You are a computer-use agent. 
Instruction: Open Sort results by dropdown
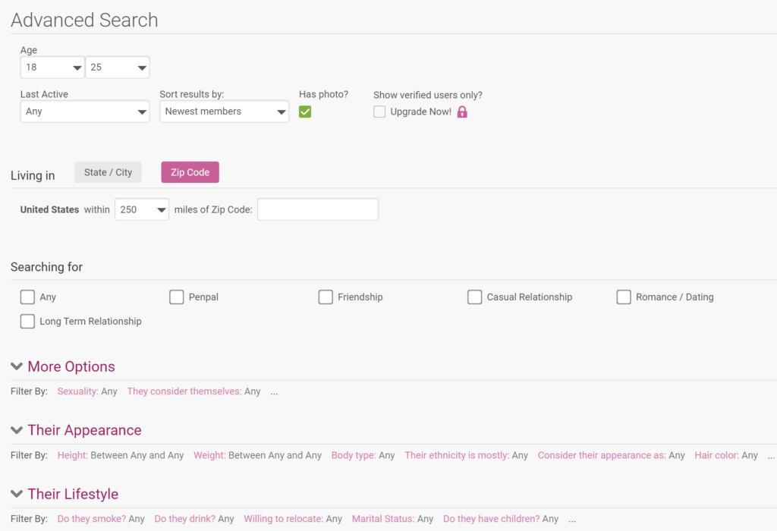point(224,112)
